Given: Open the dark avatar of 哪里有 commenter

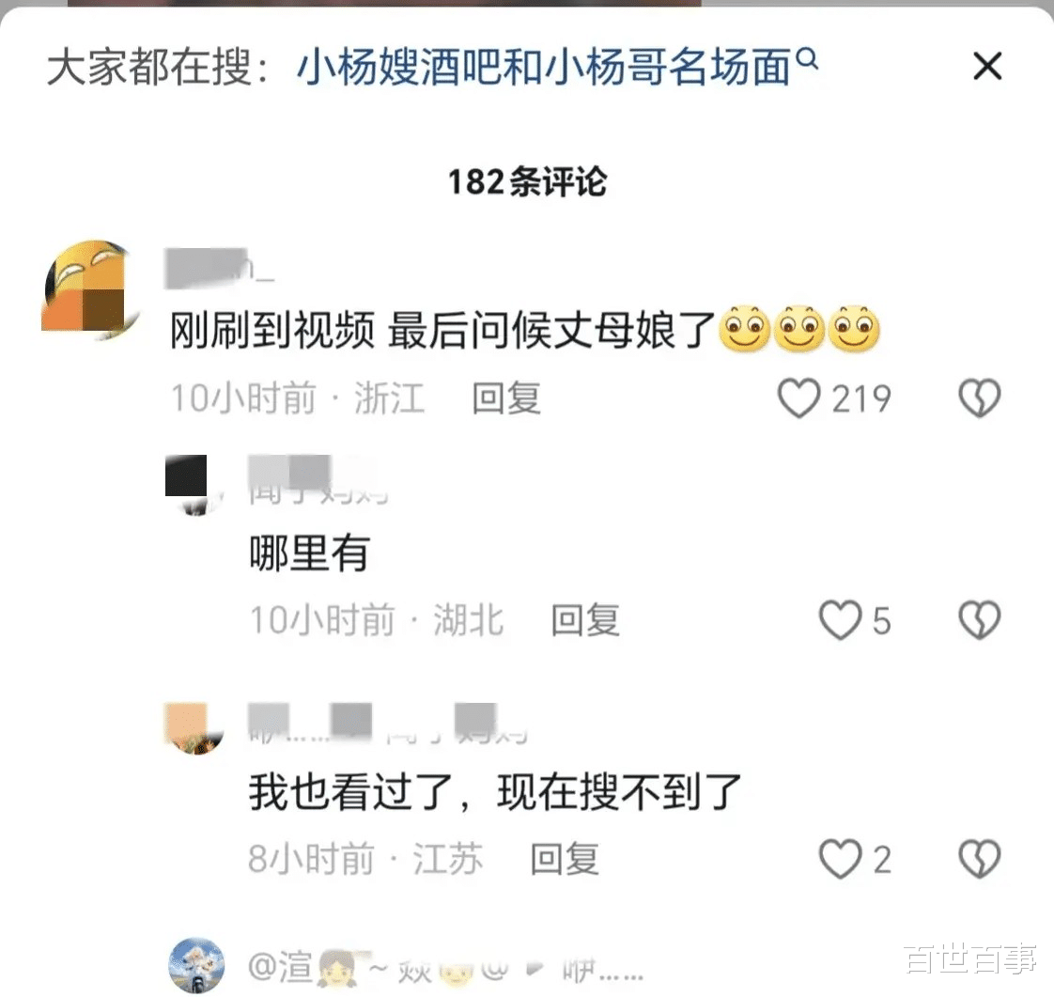Looking at the screenshot, I should 194,485.
